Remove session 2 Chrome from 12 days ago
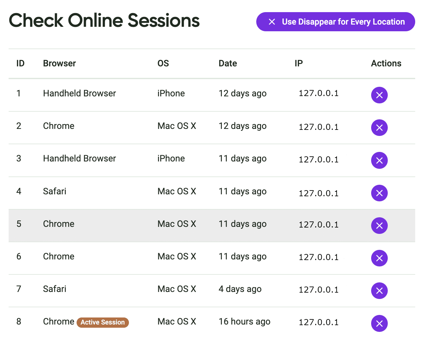This screenshot has width=427, height=351. (379, 128)
